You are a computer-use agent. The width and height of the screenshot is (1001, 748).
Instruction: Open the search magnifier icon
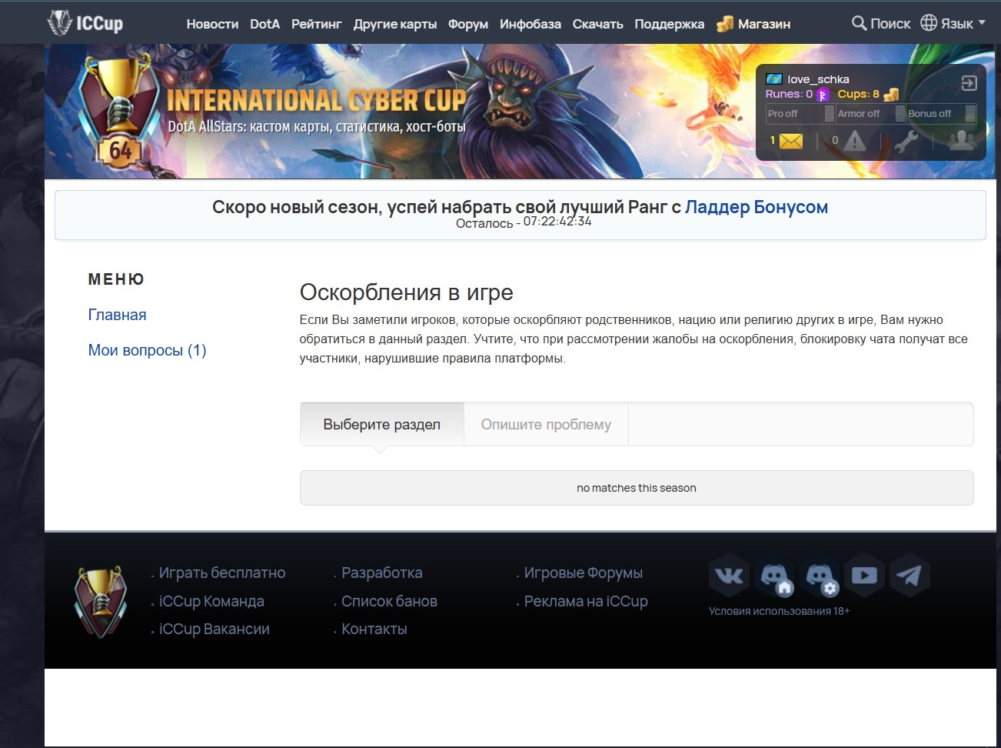[x=859, y=23]
